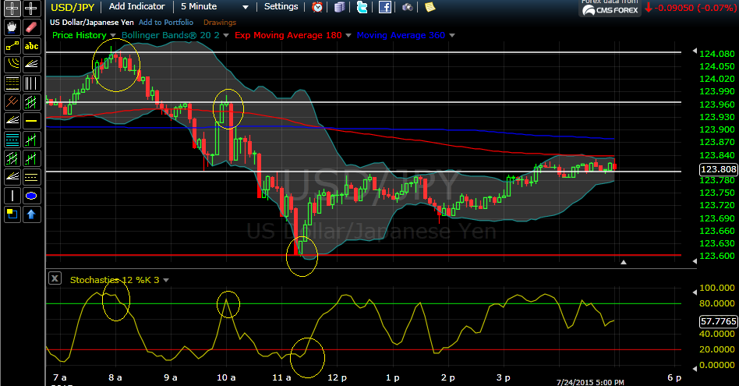Share chart via Facebook icon
This screenshot has height=386, width=739.
pyautogui.click(x=385, y=7)
